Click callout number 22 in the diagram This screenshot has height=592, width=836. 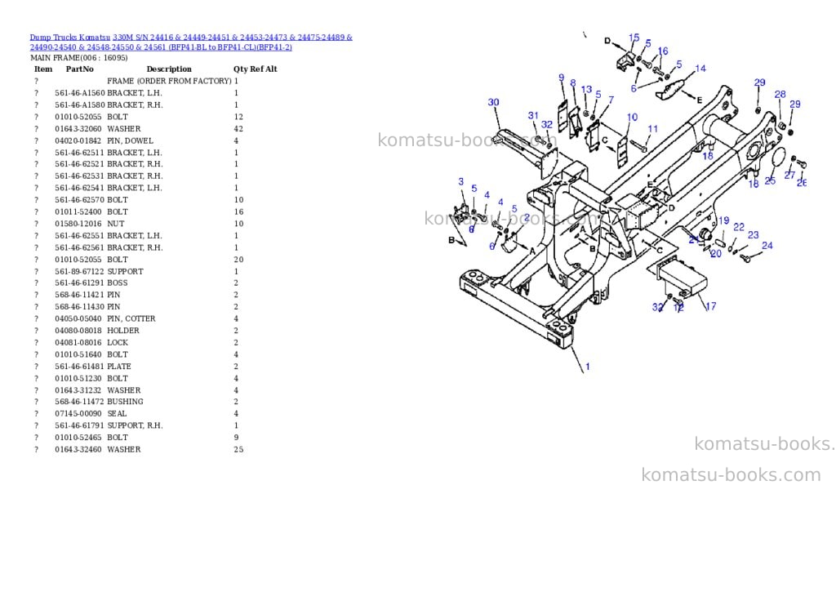739,227
